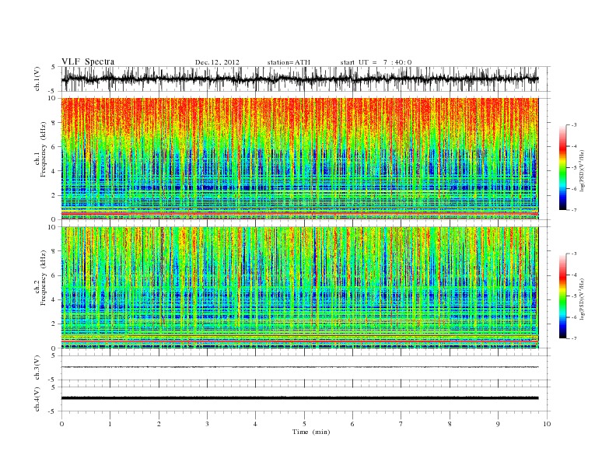The width and height of the screenshot is (616, 476).
Task: Click the 'Dec. 12, 2012' date label
Action: 217,62
